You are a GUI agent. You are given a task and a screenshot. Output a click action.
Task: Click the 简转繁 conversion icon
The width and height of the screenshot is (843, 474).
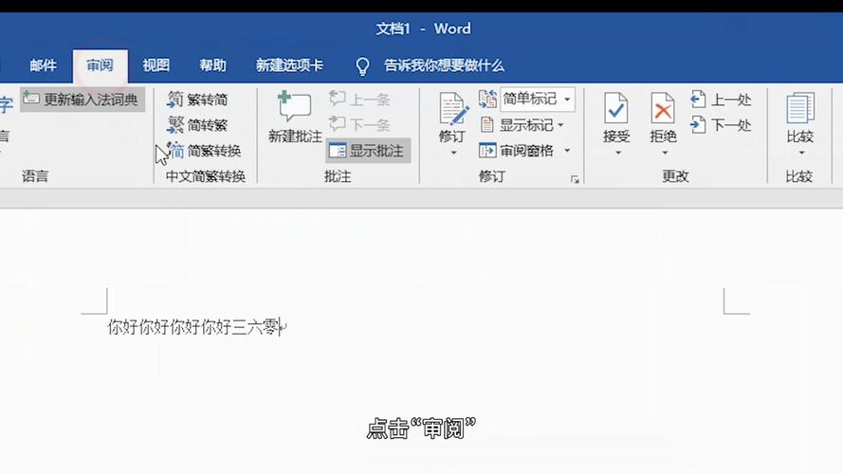pyautogui.click(x=175, y=125)
